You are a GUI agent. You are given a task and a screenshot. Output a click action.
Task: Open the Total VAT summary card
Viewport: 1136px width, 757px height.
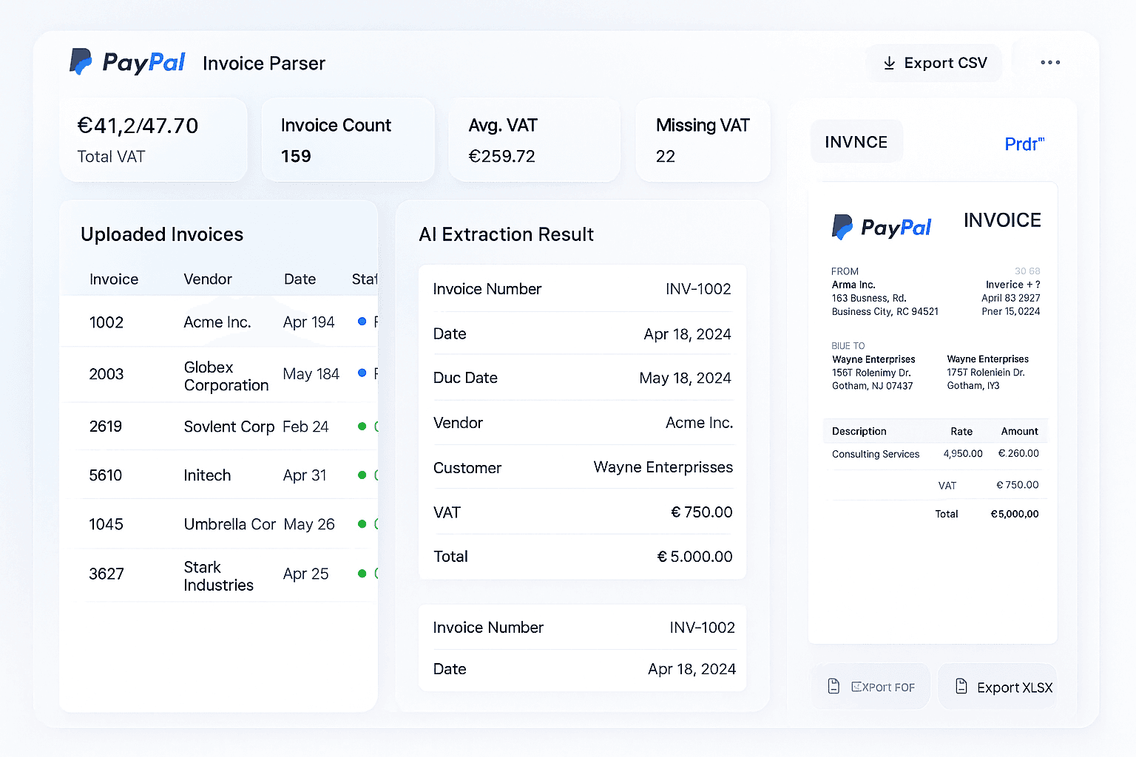[154, 140]
